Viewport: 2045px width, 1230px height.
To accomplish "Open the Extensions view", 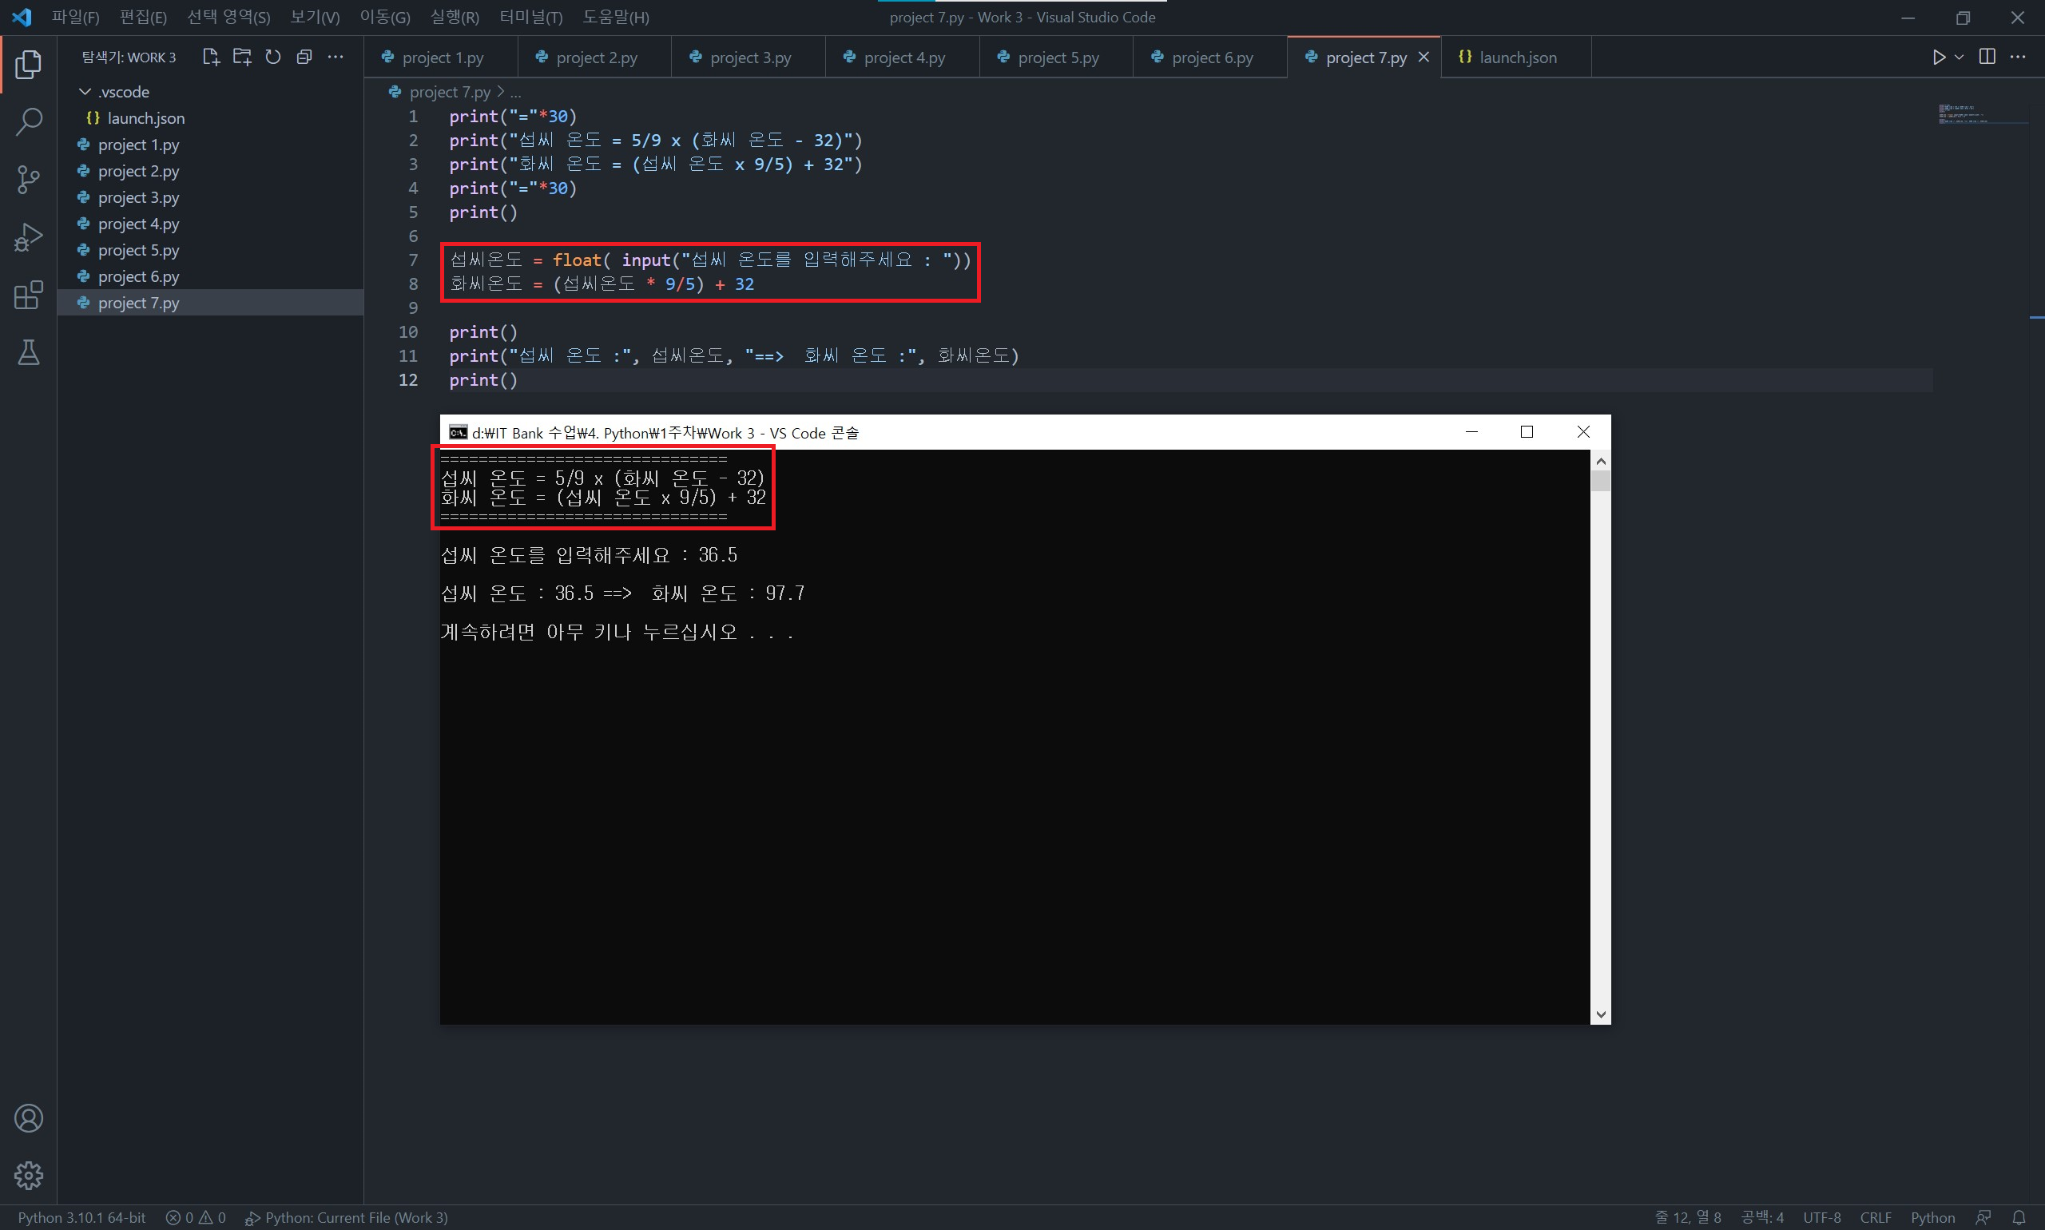I will coord(28,295).
